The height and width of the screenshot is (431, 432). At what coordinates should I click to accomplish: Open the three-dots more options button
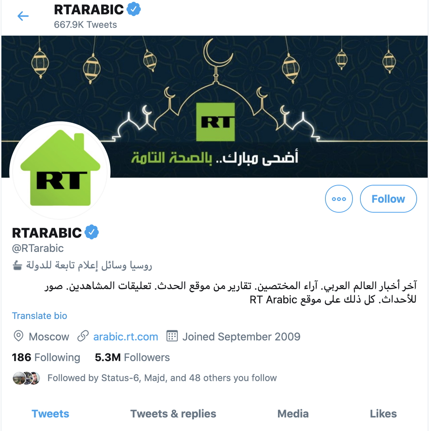pos(339,199)
